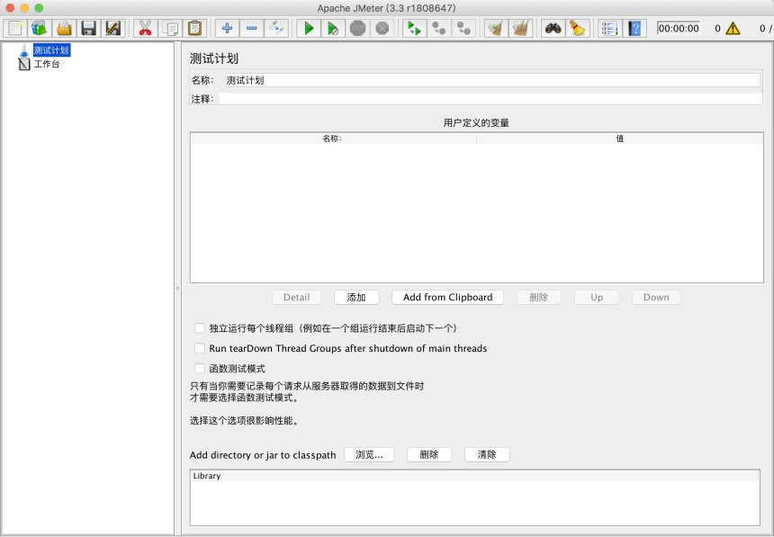Click the 值 column header
774x537 pixels.
pyautogui.click(x=620, y=139)
